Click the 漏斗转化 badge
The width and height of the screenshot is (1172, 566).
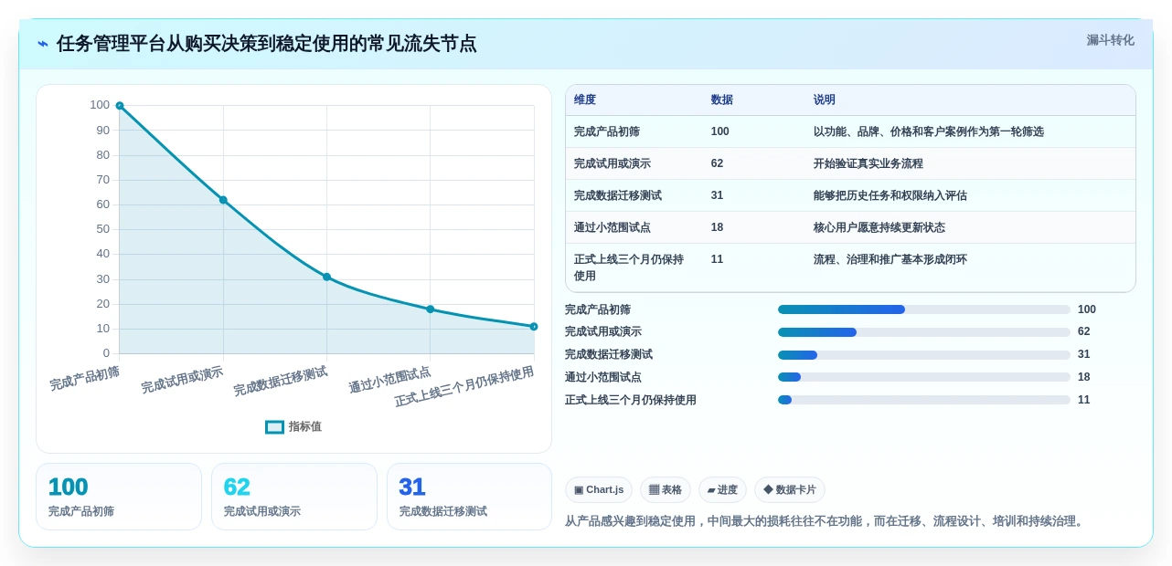pos(1110,40)
